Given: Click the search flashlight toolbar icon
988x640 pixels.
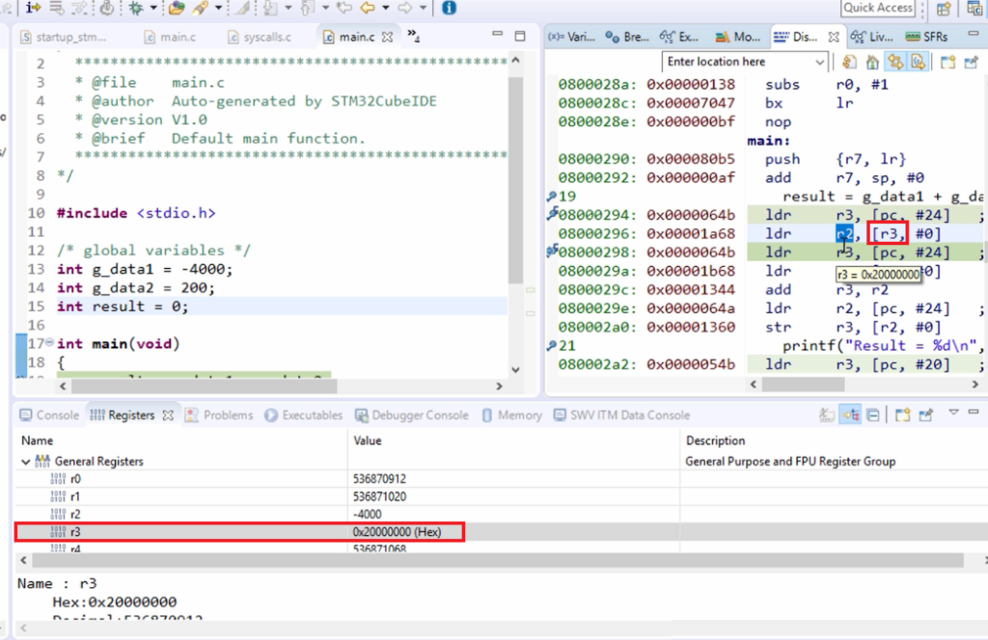Looking at the screenshot, I should point(201,8).
